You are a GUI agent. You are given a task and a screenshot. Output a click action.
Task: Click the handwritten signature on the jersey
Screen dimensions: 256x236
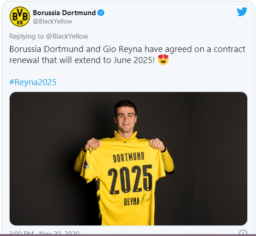point(146,199)
